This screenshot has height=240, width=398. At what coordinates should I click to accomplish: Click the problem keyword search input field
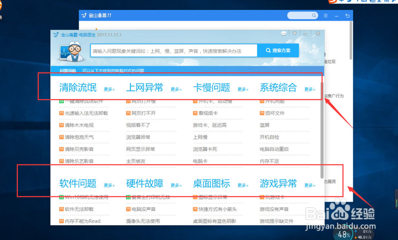pyautogui.click(x=174, y=51)
